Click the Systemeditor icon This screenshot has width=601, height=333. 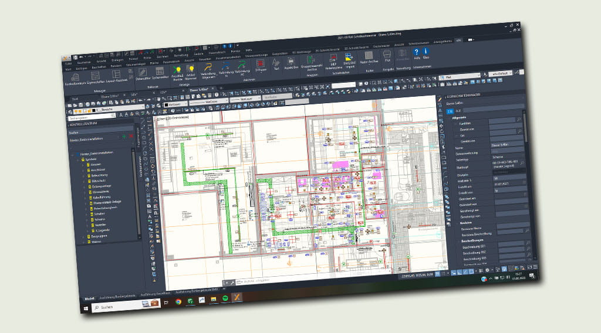pos(160,71)
